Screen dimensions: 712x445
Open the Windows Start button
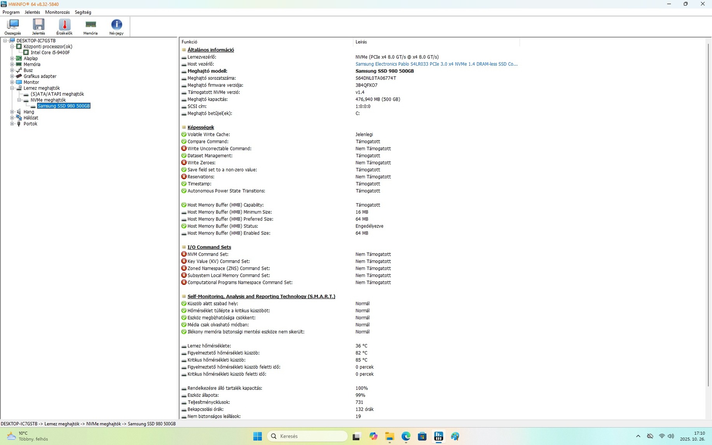click(x=257, y=436)
